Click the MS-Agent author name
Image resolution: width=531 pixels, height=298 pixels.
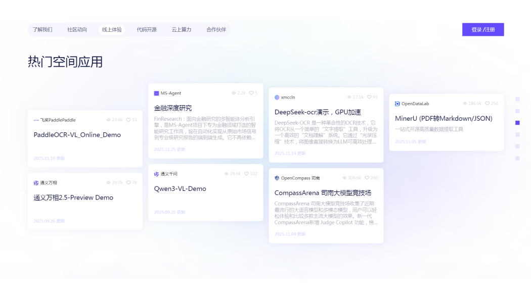tap(171, 93)
